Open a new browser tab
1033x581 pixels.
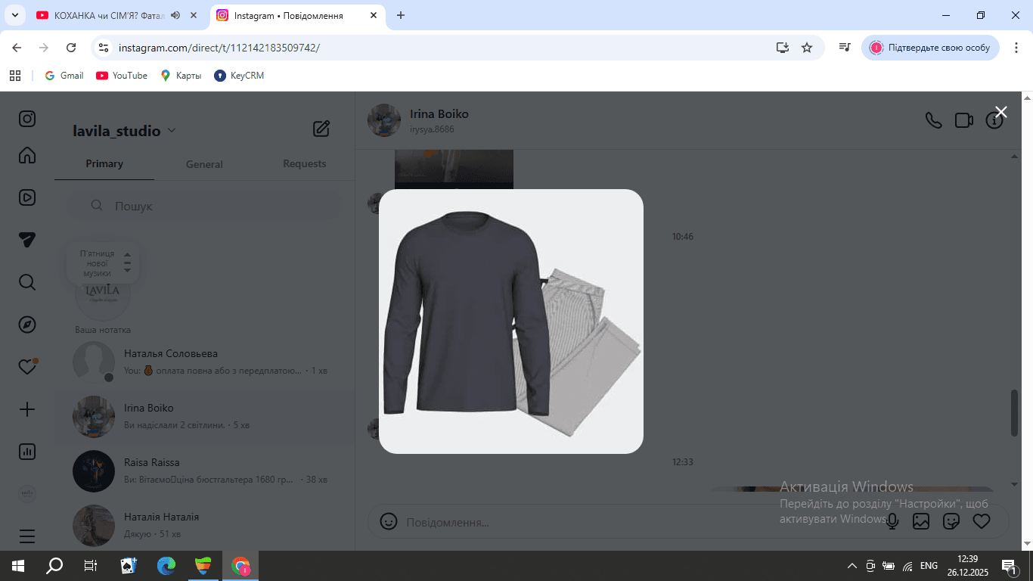[x=401, y=15]
